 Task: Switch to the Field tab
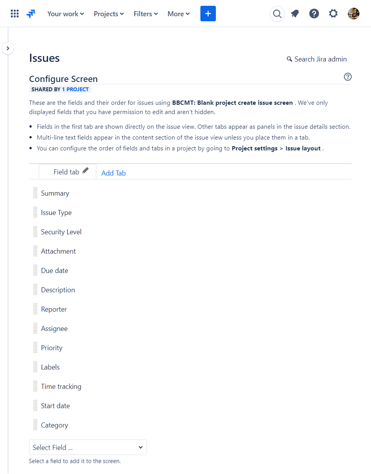pyautogui.click(x=66, y=172)
